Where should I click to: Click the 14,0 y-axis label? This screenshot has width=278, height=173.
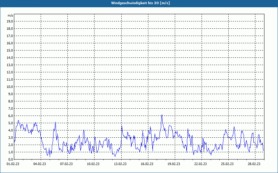coord(10,57)
